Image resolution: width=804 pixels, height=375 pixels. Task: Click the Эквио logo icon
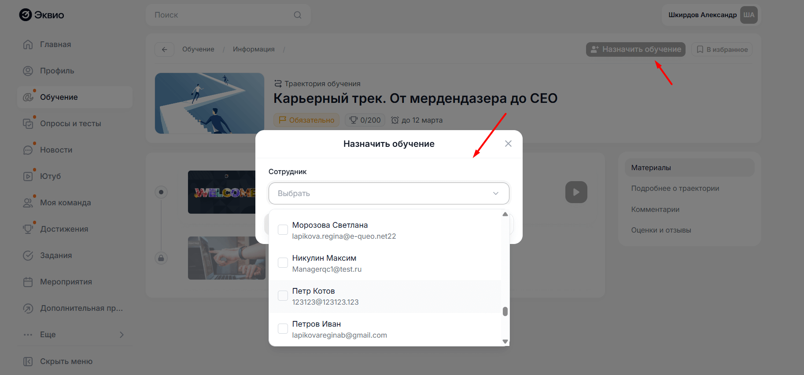pos(26,15)
